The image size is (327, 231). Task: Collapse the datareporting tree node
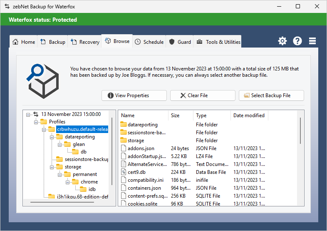52,137
